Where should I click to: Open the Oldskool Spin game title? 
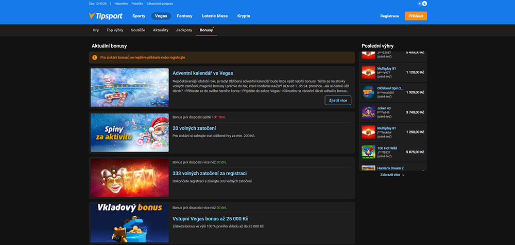(390, 88)
